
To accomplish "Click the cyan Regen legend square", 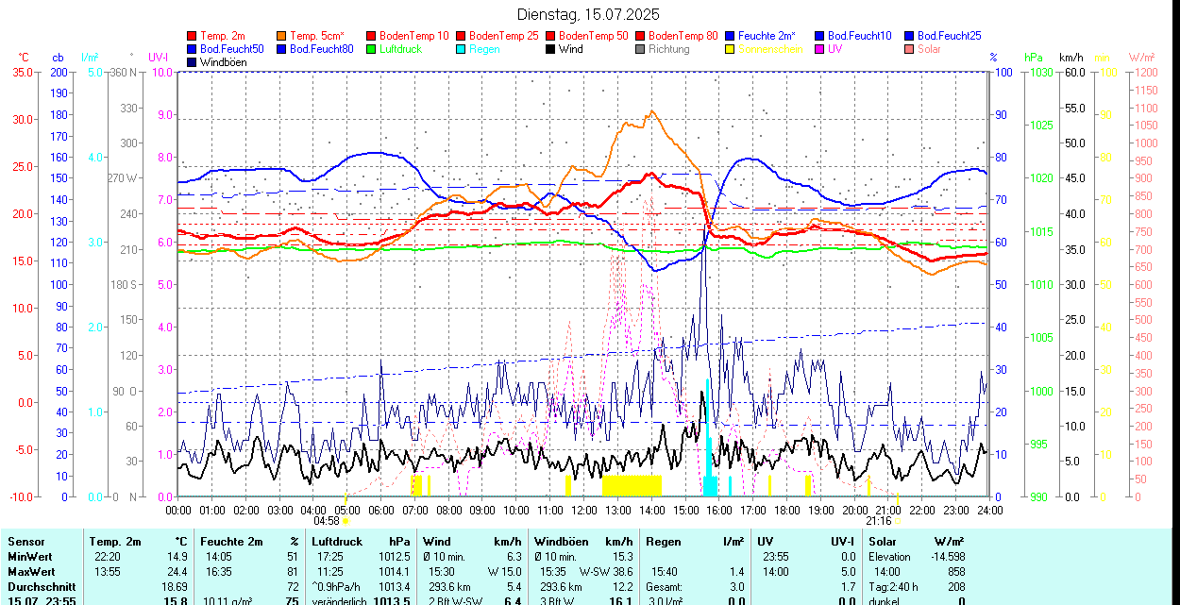I will point(461,49).
